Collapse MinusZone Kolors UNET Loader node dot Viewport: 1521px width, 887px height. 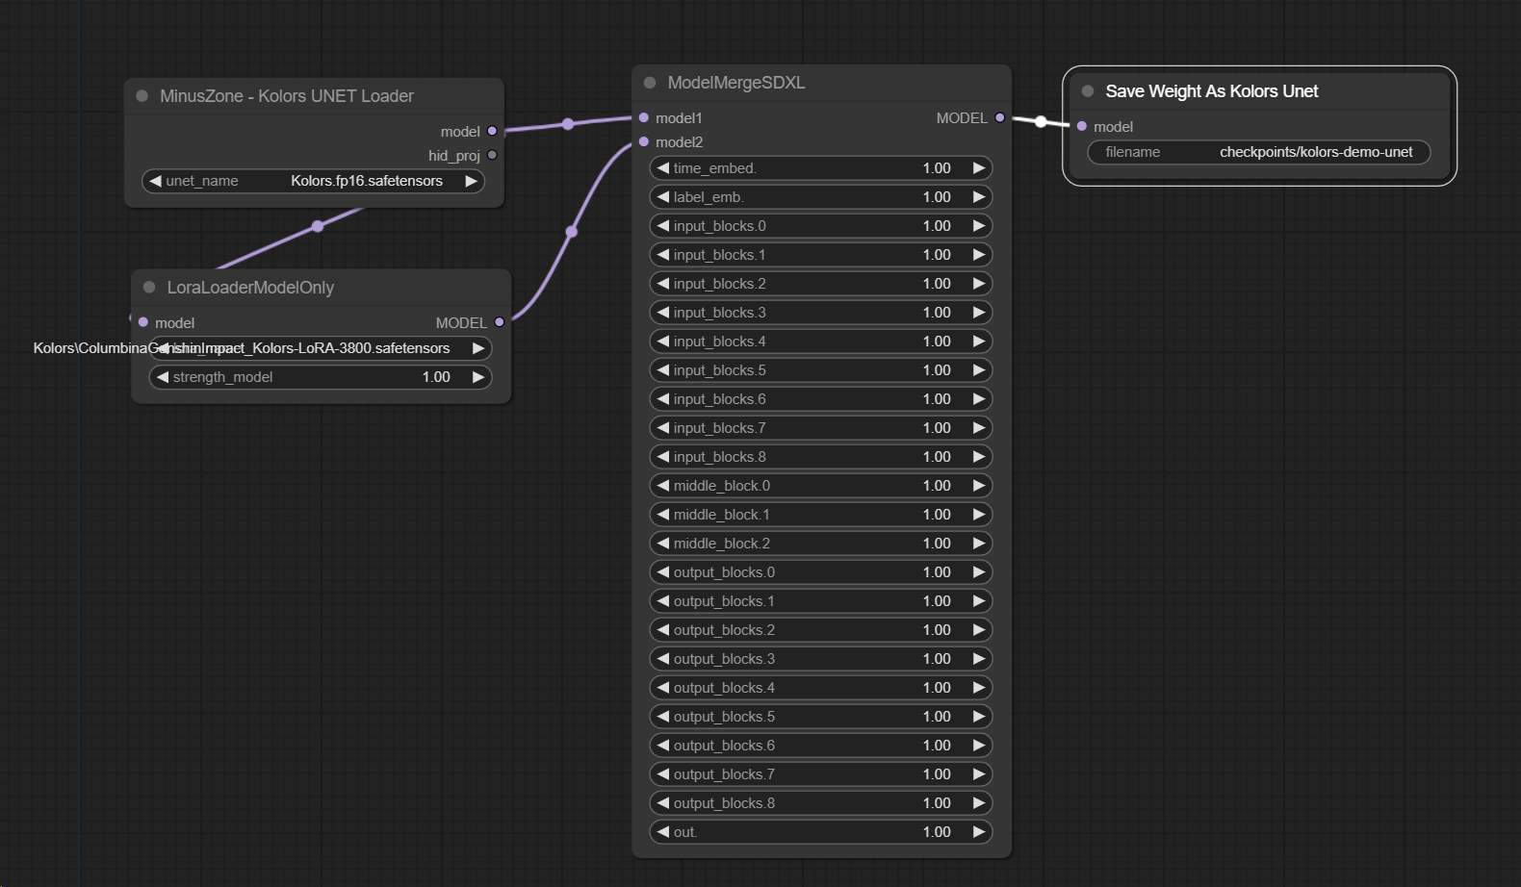pos(142,96)
